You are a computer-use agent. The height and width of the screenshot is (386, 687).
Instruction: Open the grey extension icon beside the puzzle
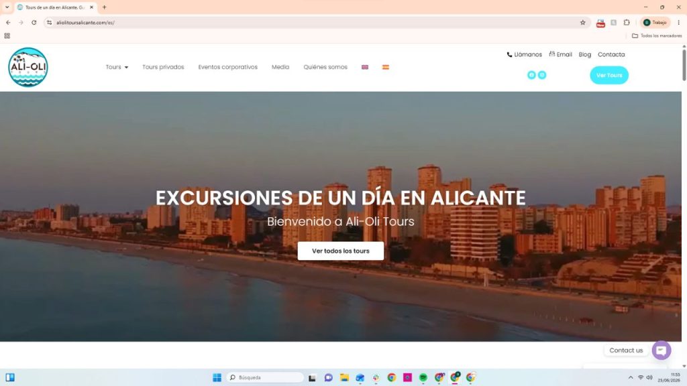tap(614, 22)
